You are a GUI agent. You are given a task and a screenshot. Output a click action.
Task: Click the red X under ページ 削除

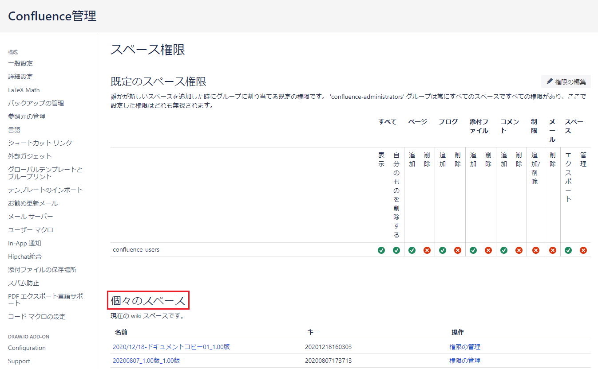(427, 250)
